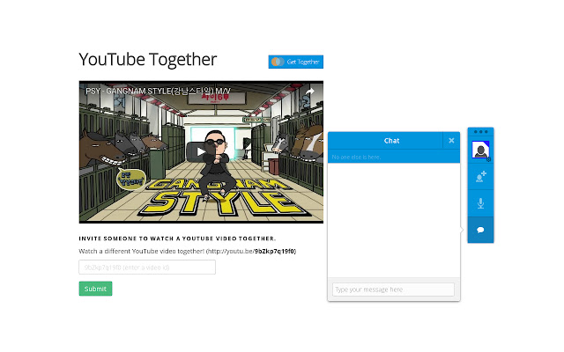Click the YouTube Together heading

point(147,59)
